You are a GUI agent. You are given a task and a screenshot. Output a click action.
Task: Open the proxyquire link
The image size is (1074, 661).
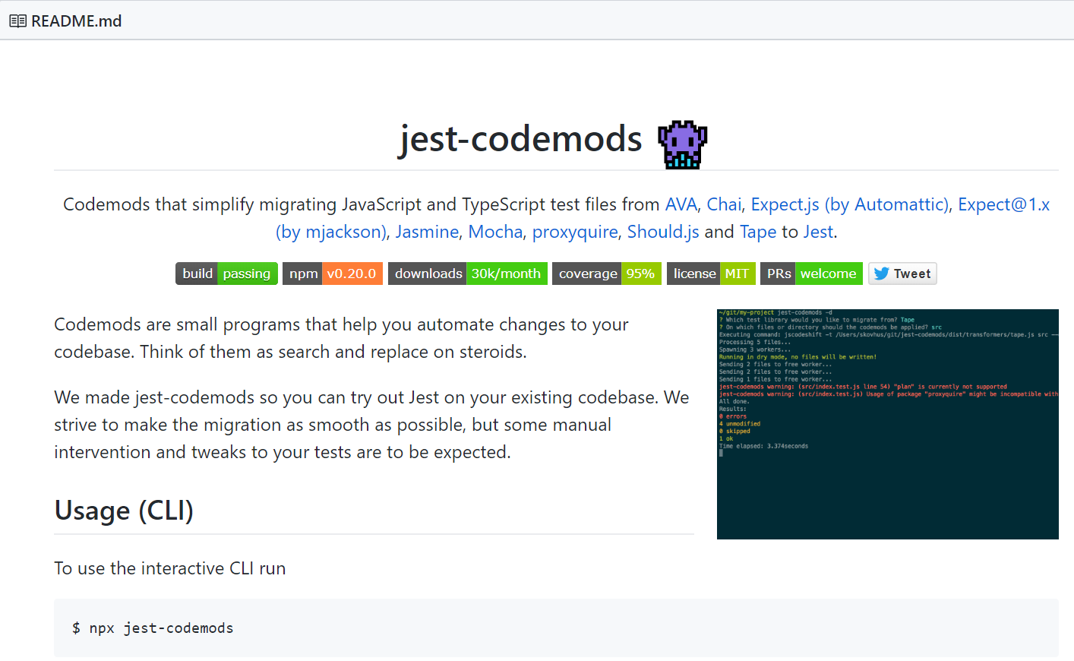575,232
